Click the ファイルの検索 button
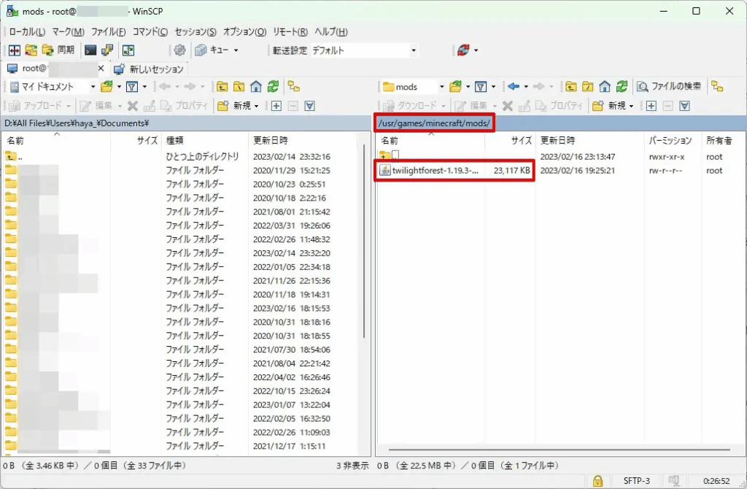The height and width of the screenshot is (489, 747). tap(669, 86)
